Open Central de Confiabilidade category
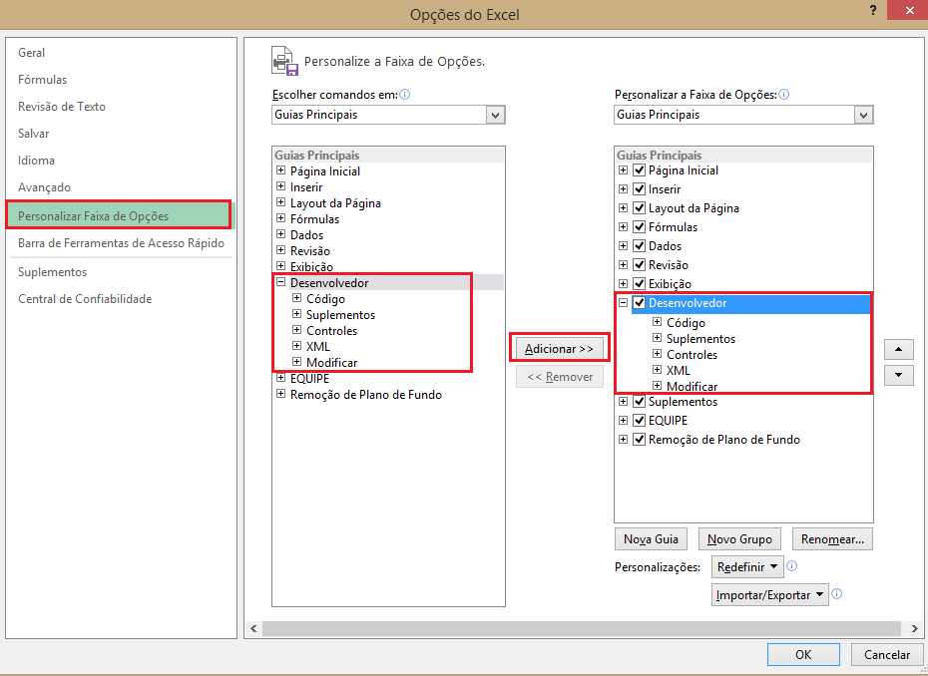 pos(85,299)
